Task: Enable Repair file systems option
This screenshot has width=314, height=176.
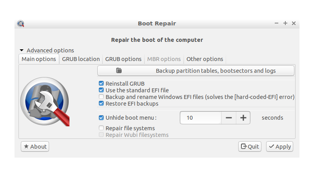Action: [x=102, y=128]
